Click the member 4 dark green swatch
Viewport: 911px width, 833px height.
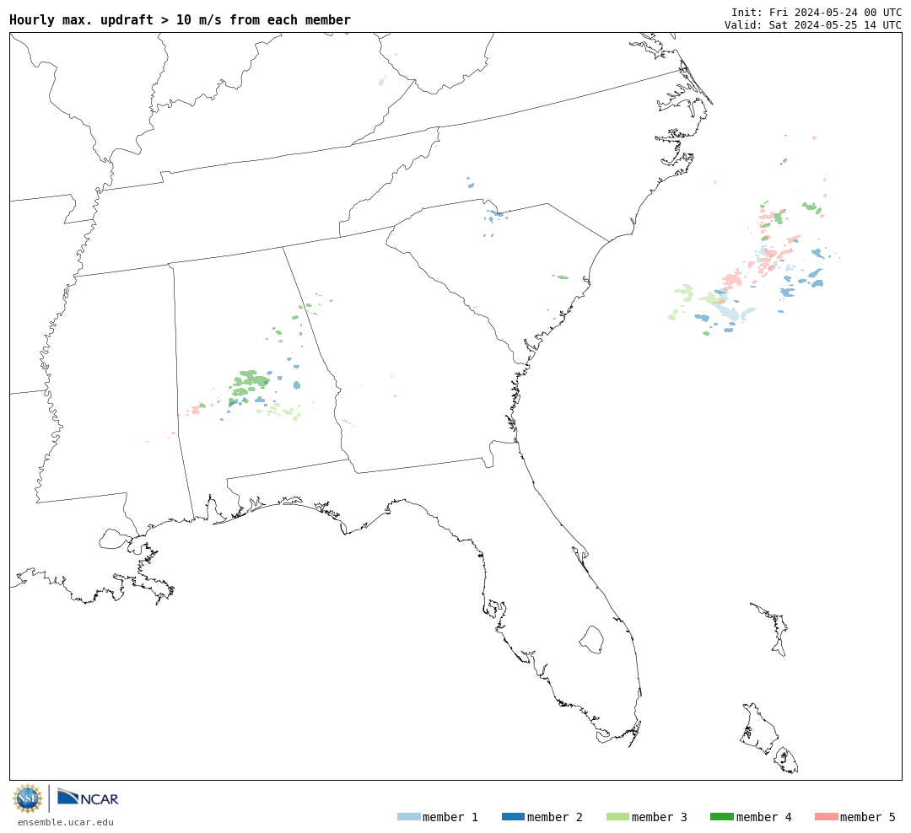pos(721,817)
